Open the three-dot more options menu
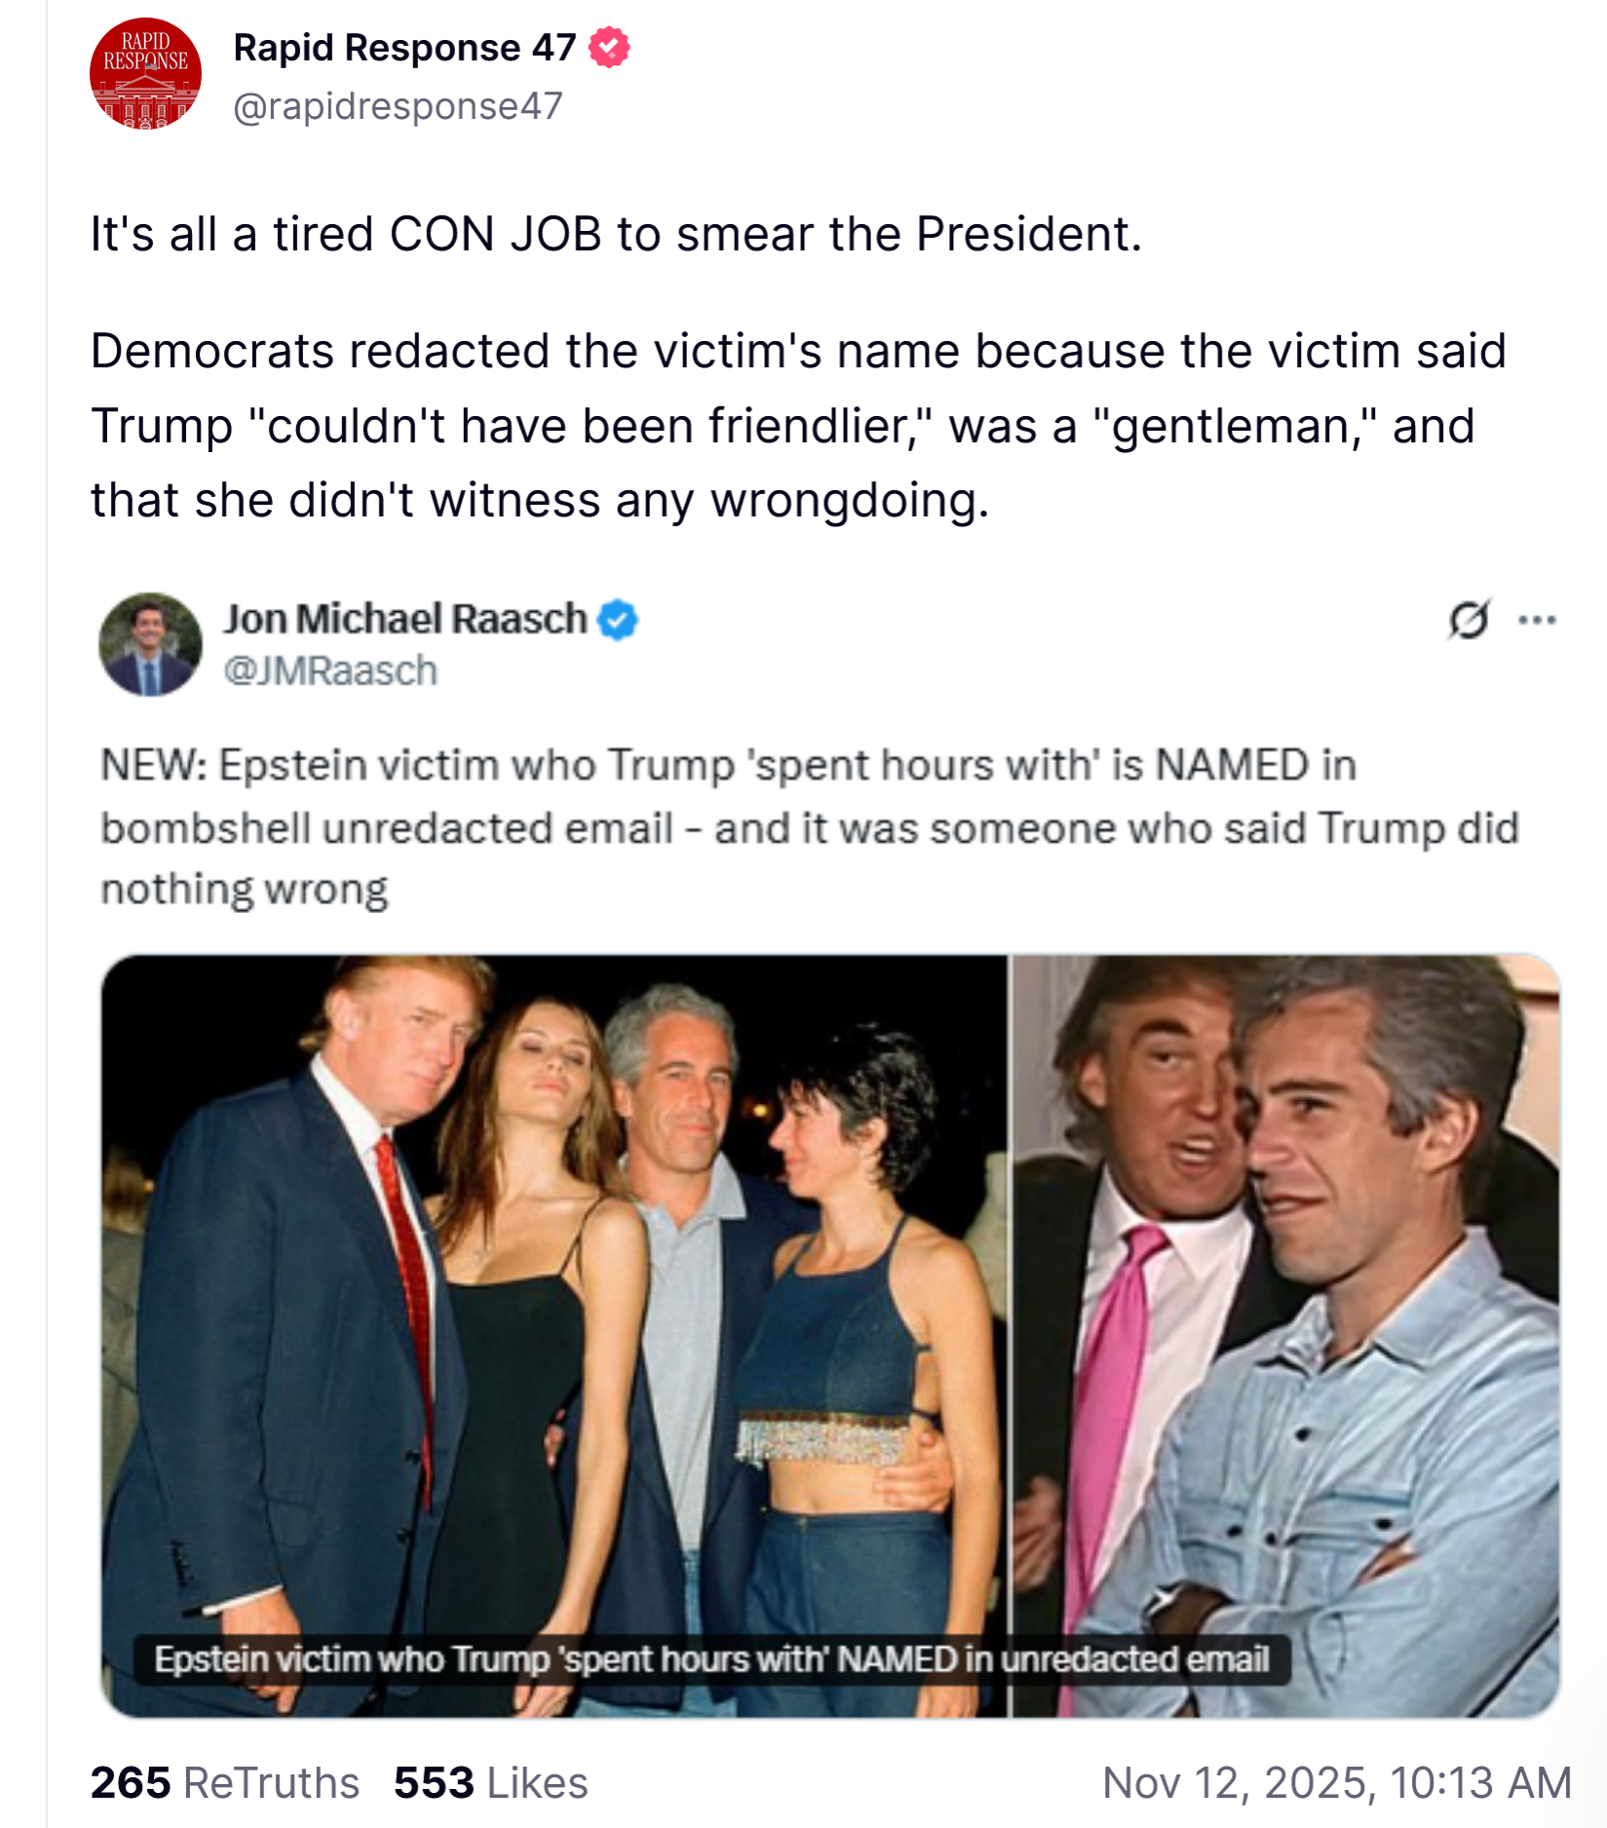1607x1828 pixels. (1537, 620)
